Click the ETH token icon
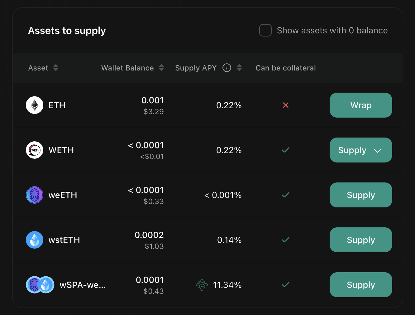This screenshot has height=315, width=415. pyautogui.click(x=35, y=105)
